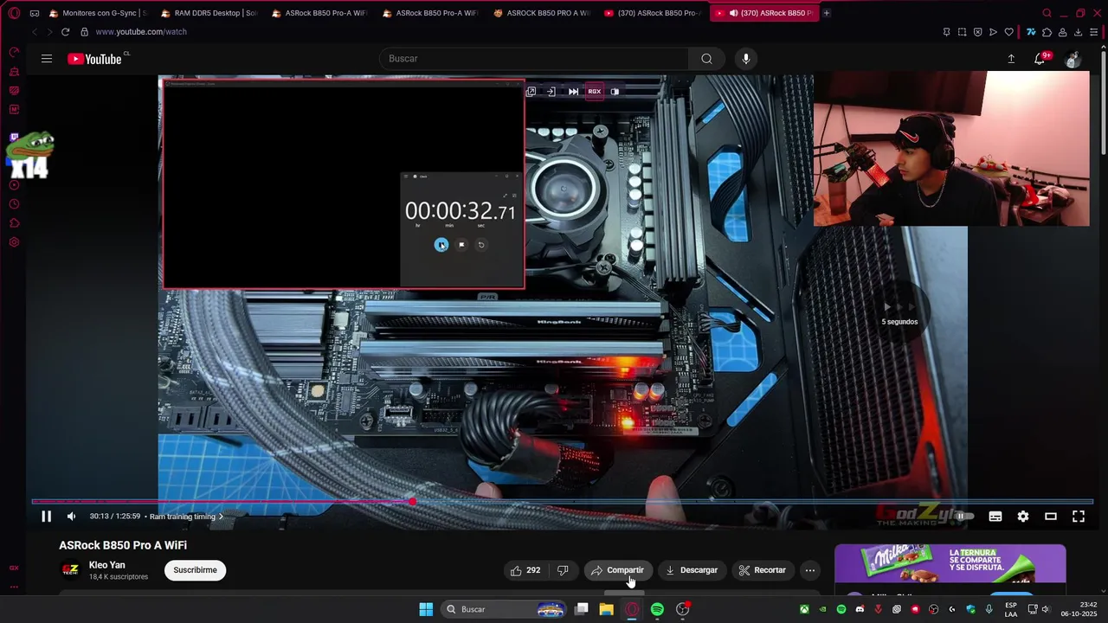The height and width of the screenshot is (623, 1108).
Task: Open the Kleo Yan channel name
Action: 107,565
